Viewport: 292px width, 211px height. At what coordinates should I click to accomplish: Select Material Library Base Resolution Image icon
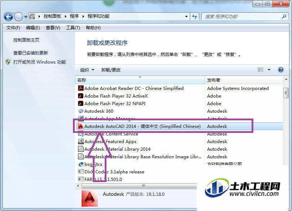click(80, 156)
